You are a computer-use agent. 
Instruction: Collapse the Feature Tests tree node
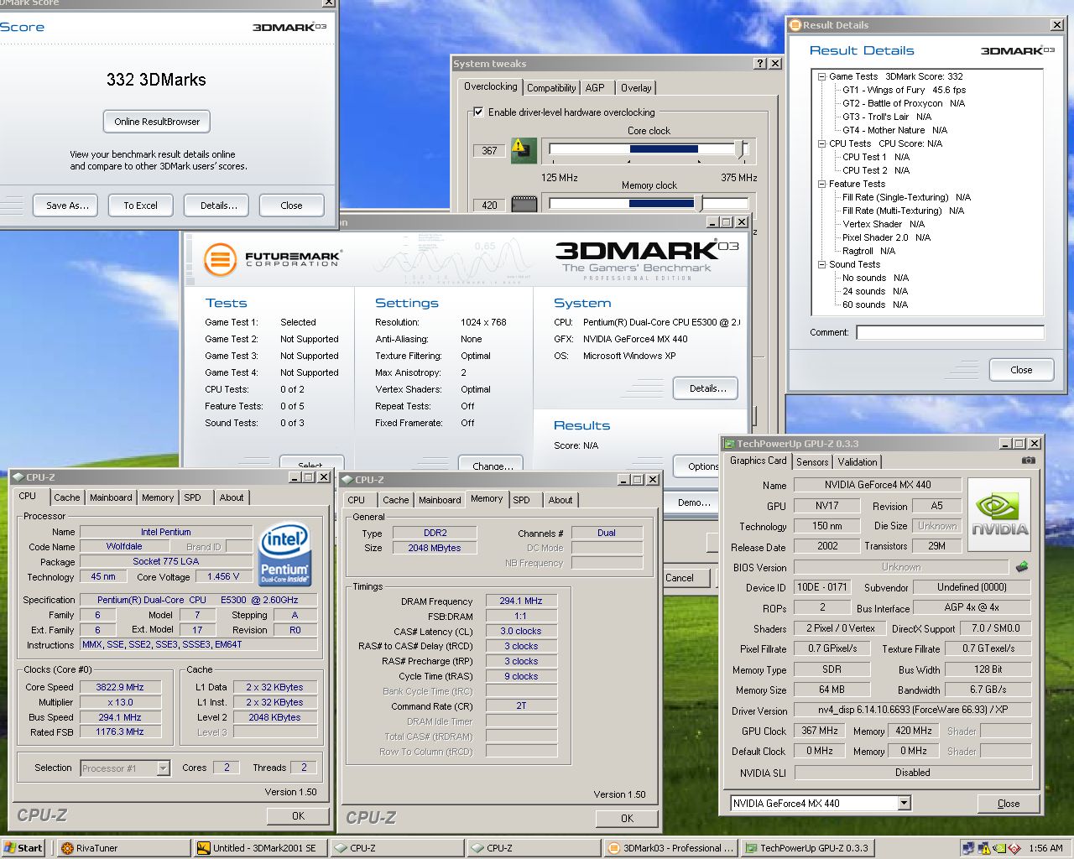pos(821,184)
